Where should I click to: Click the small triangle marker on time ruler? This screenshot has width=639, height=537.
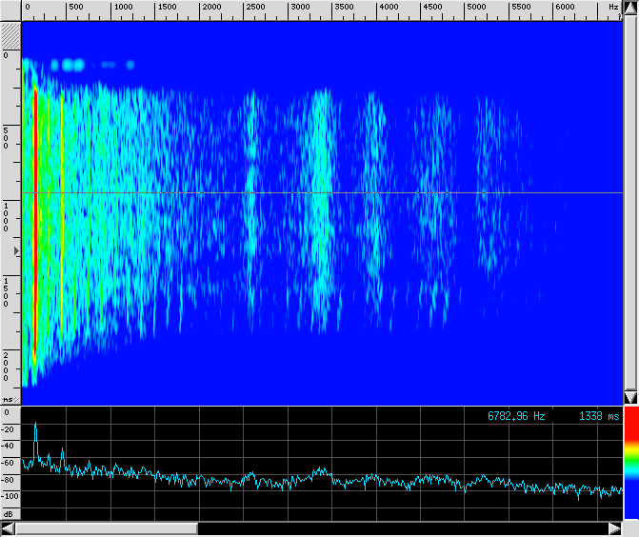click(14, 250)
